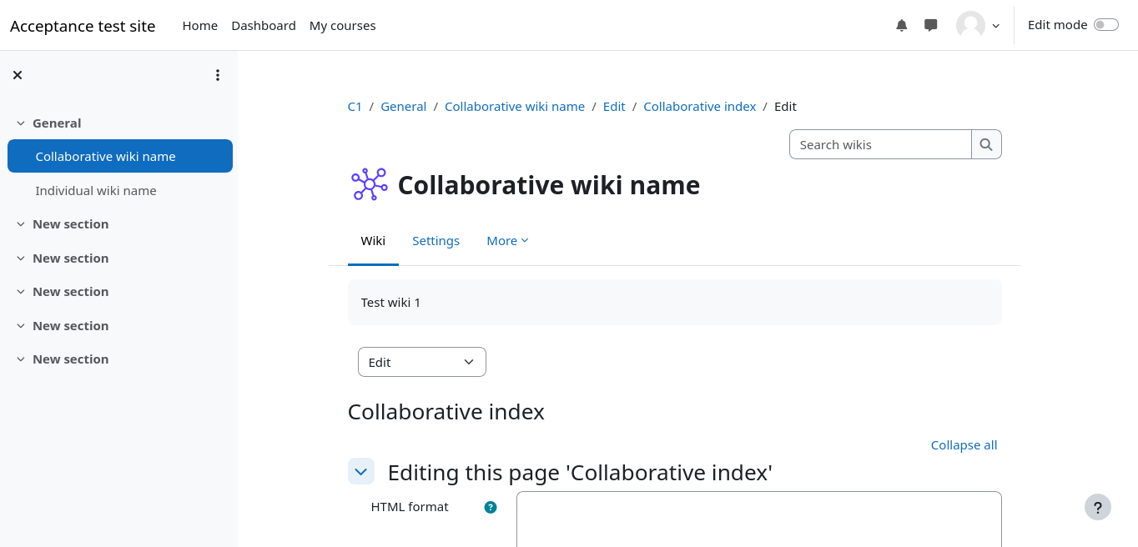Click the help icon beside HTML format

pos(491,507)
